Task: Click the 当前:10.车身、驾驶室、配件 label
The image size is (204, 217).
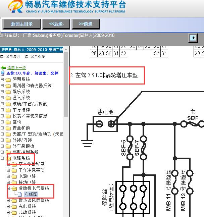Action: [x=32, y=73]
